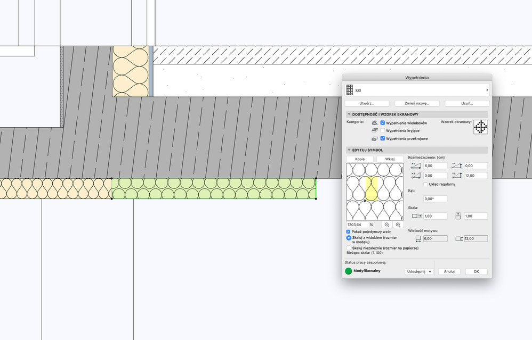532x340 pixels.
Task: Collapse the EDYTUJ SYMBOL section
Action: (349, 150)
